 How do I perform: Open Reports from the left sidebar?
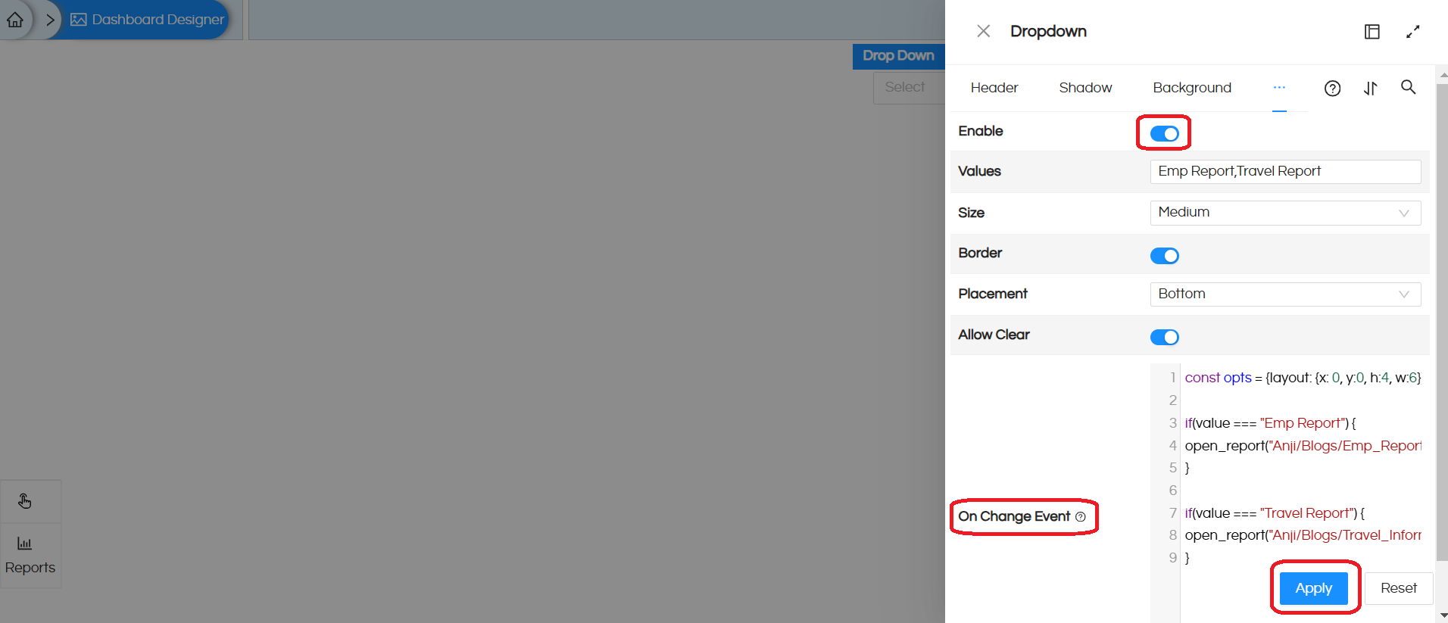30,556
